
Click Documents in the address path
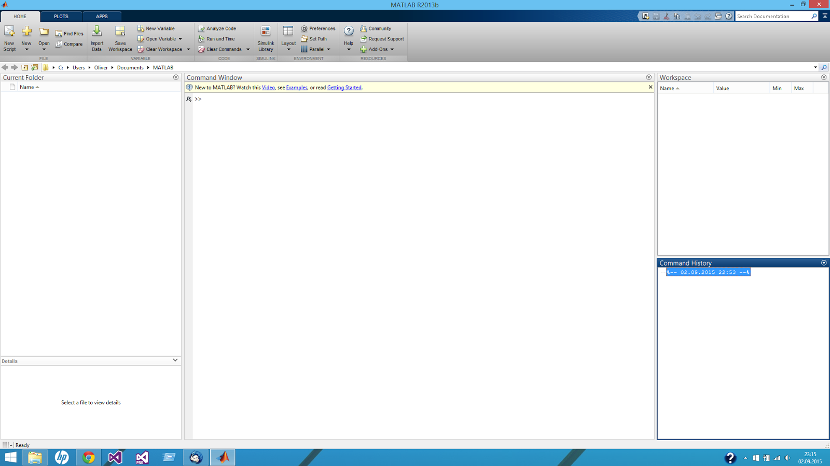pyautogui.click(x=130, y=68)
